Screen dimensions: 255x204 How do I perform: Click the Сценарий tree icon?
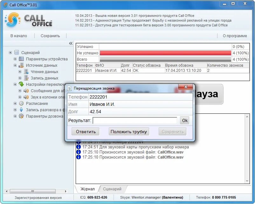[x=17, y=52]
